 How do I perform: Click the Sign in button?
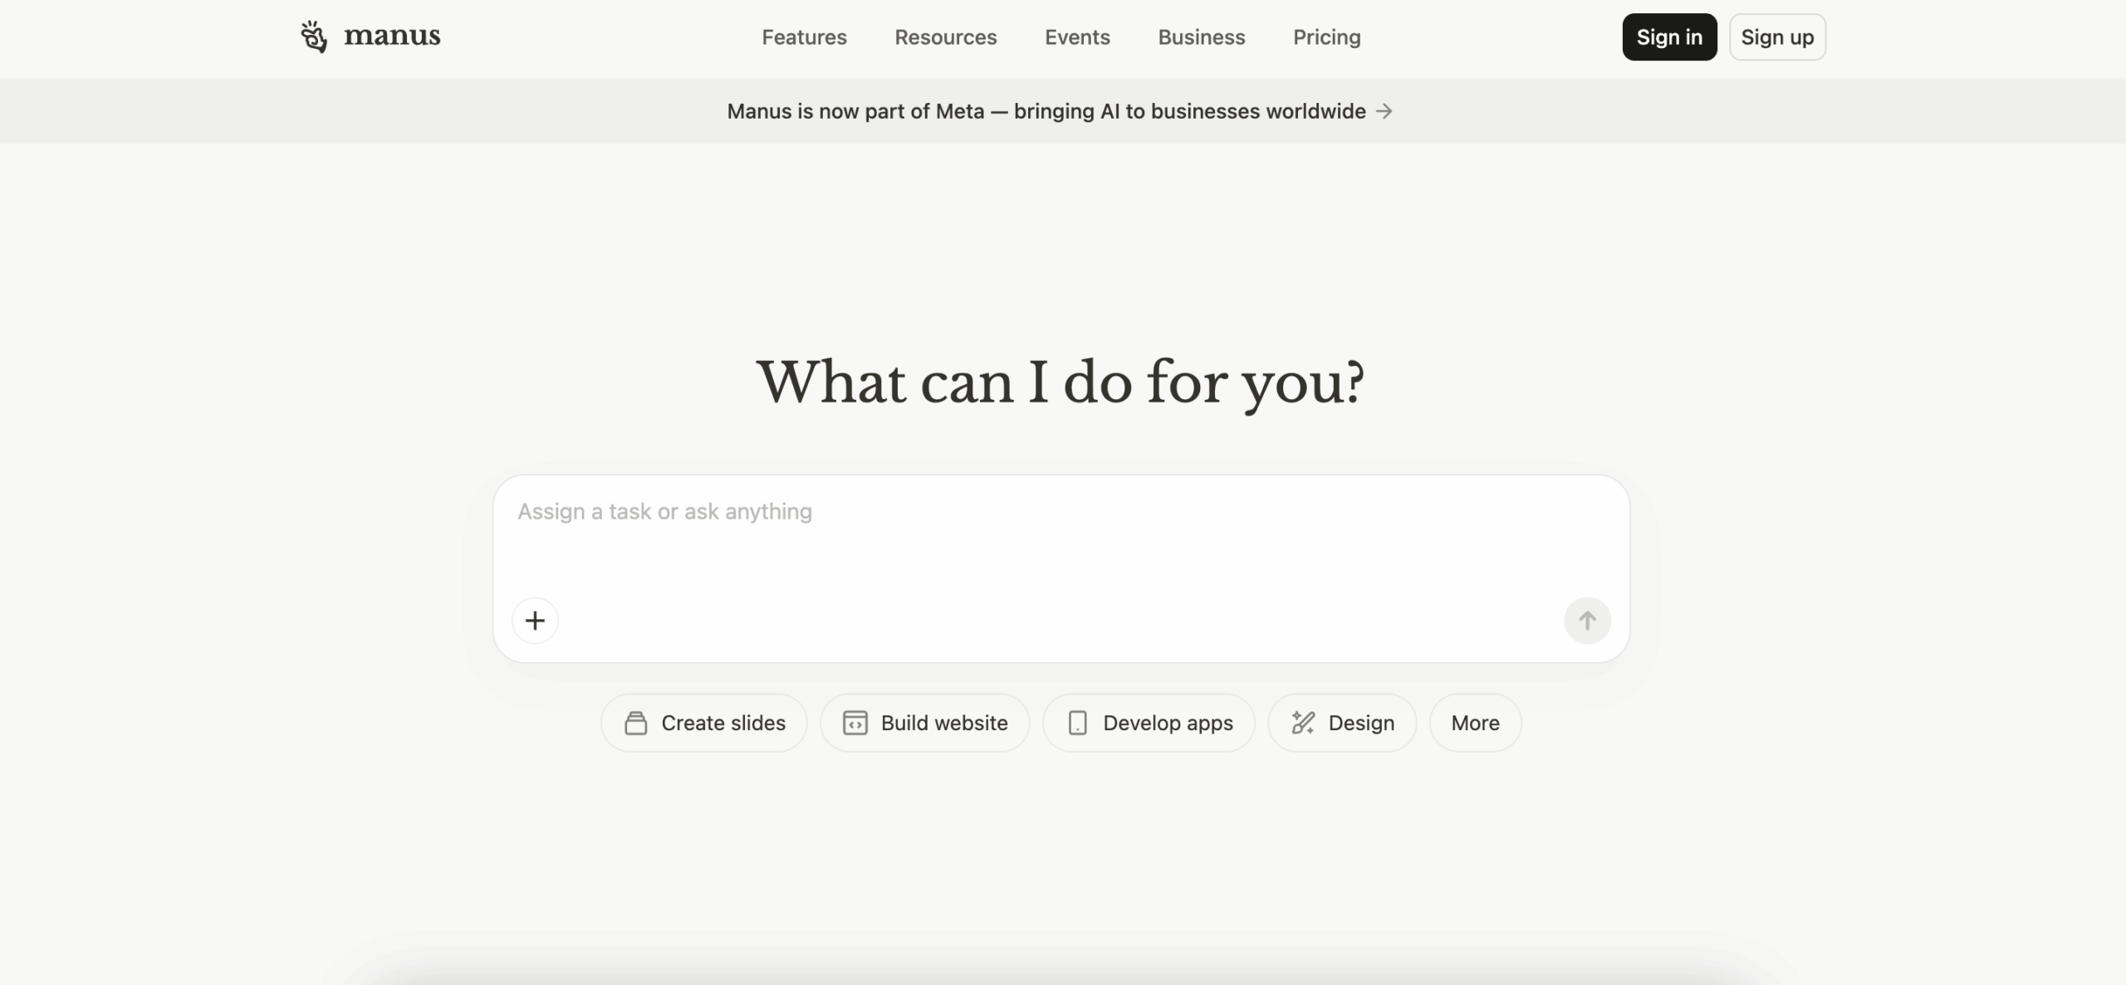tap(1669, 37)
